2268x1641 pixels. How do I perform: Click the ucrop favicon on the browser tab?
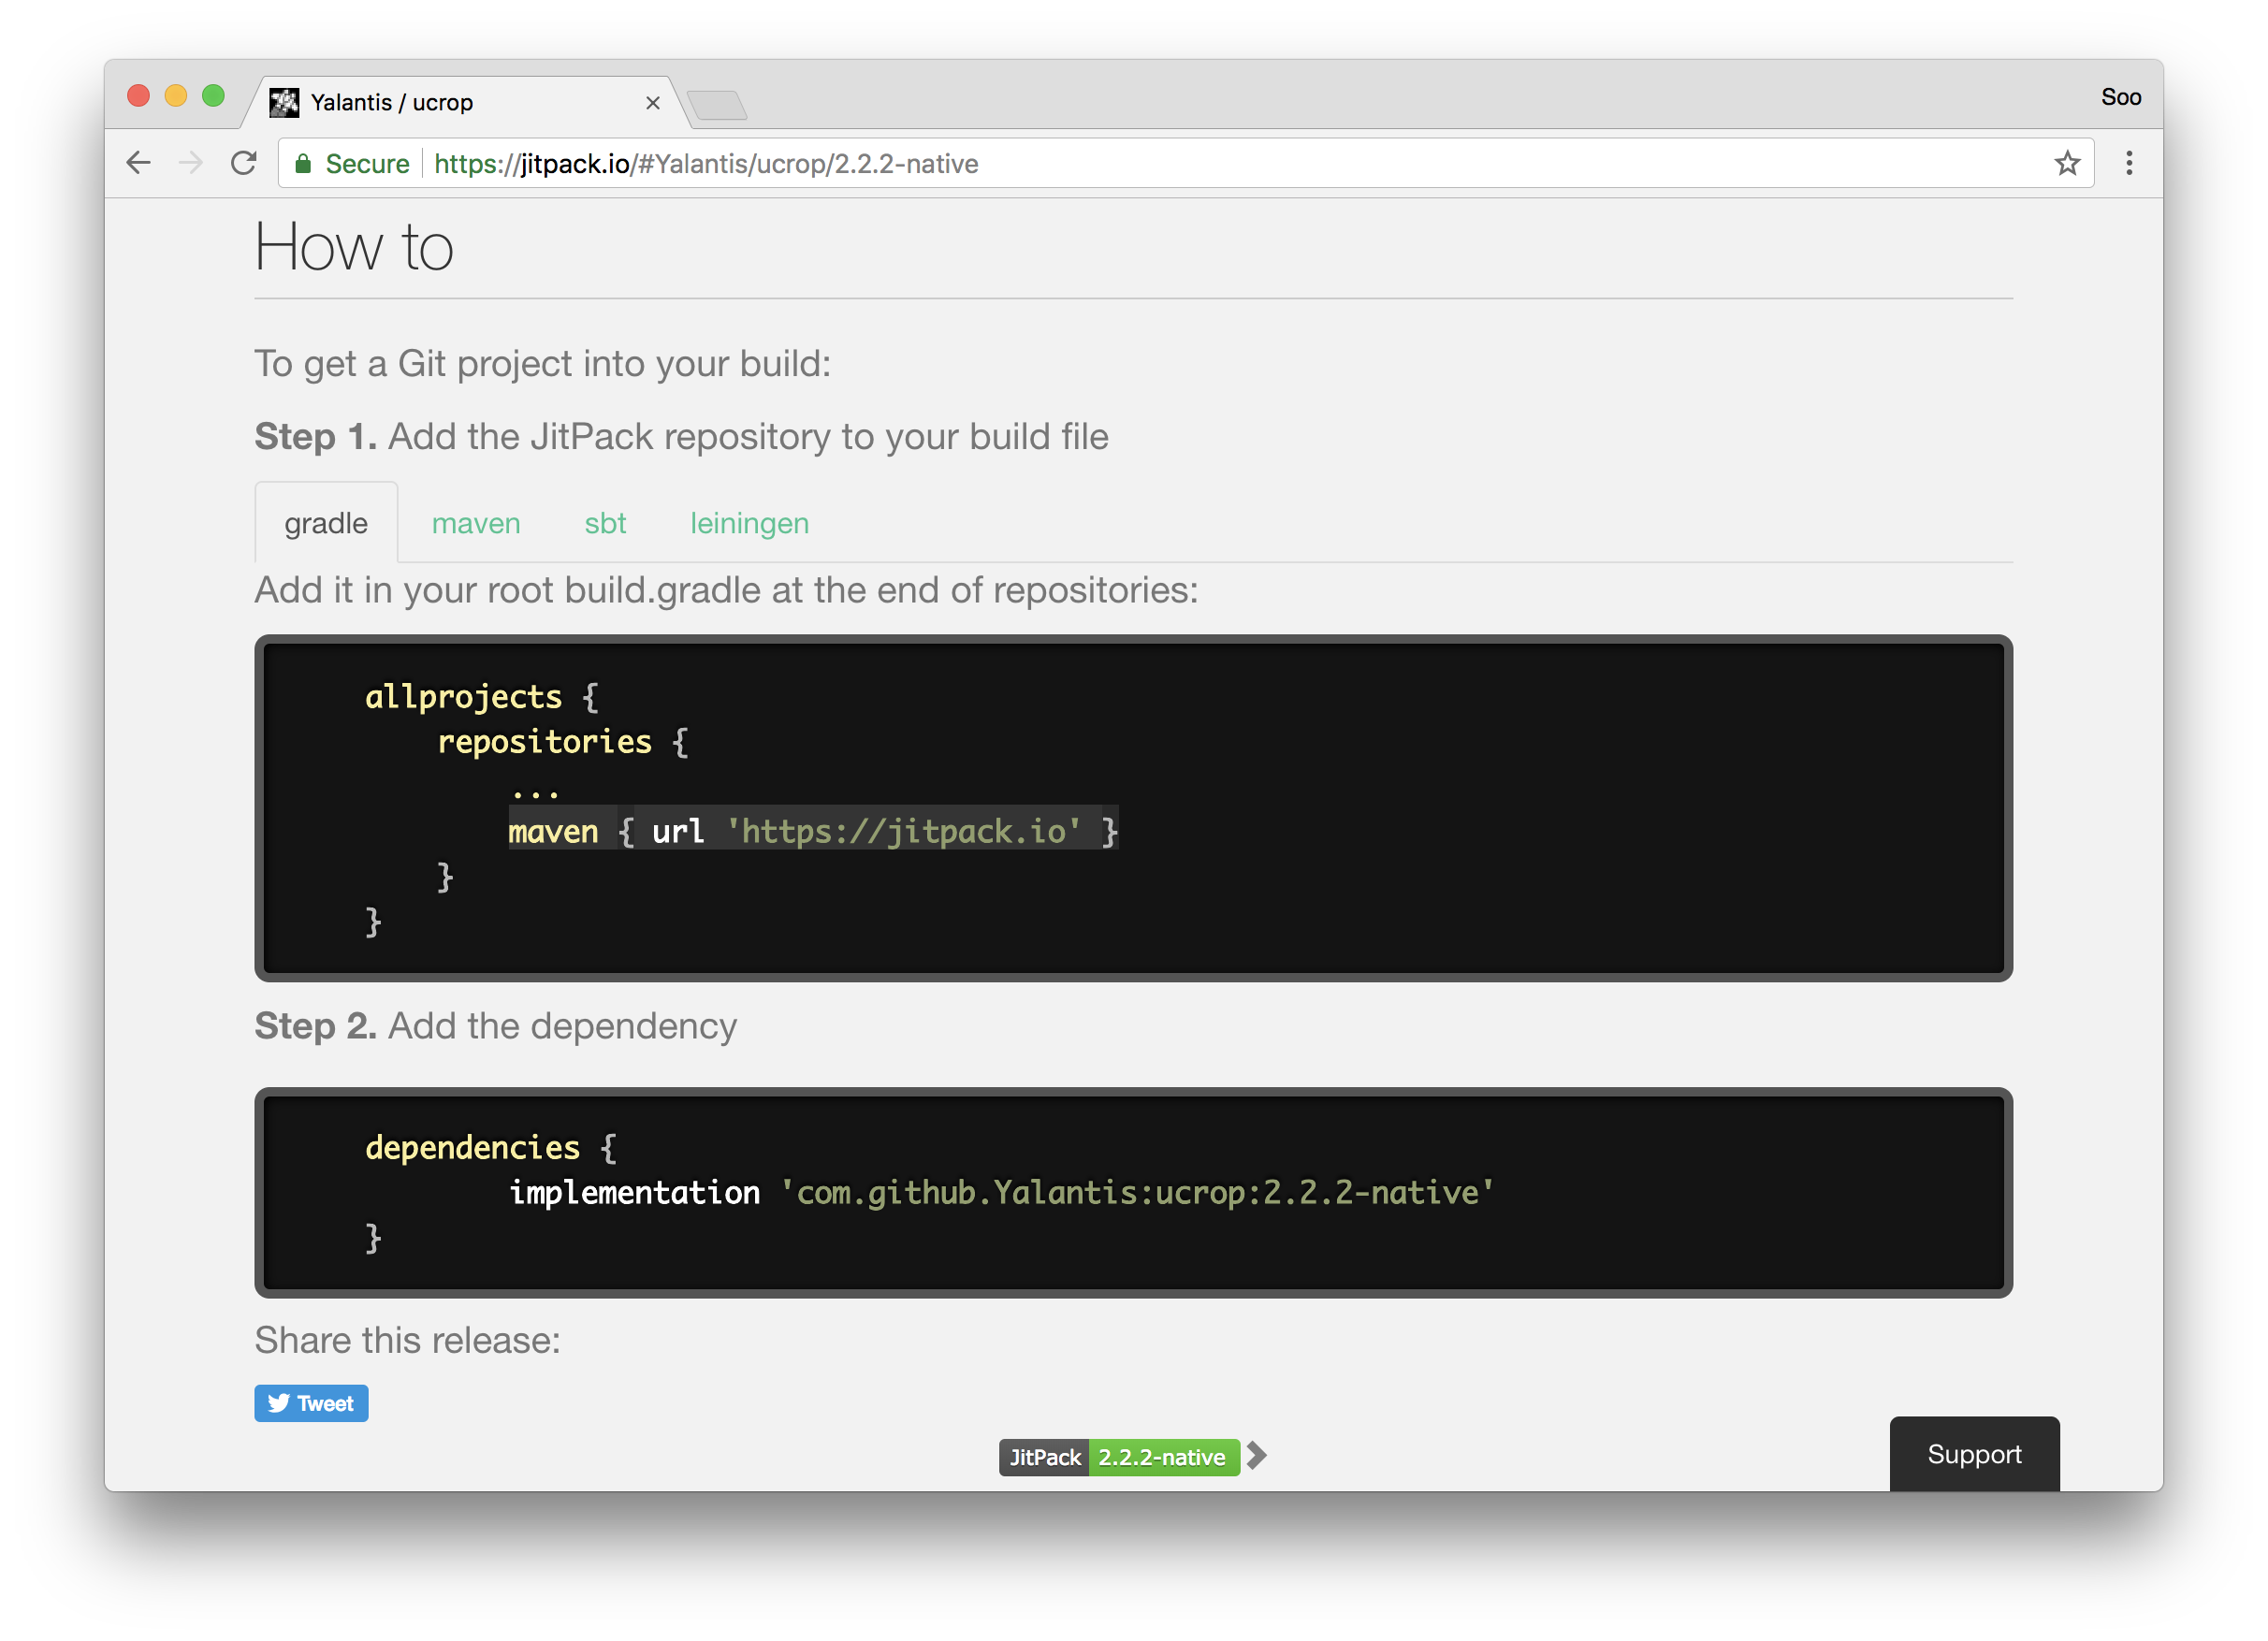pos(285,101)
